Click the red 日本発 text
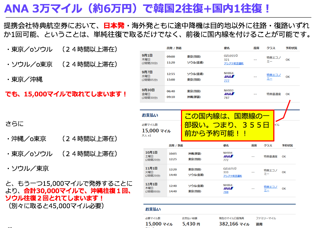This screenshot has width=313, height=228. [114, 25]
